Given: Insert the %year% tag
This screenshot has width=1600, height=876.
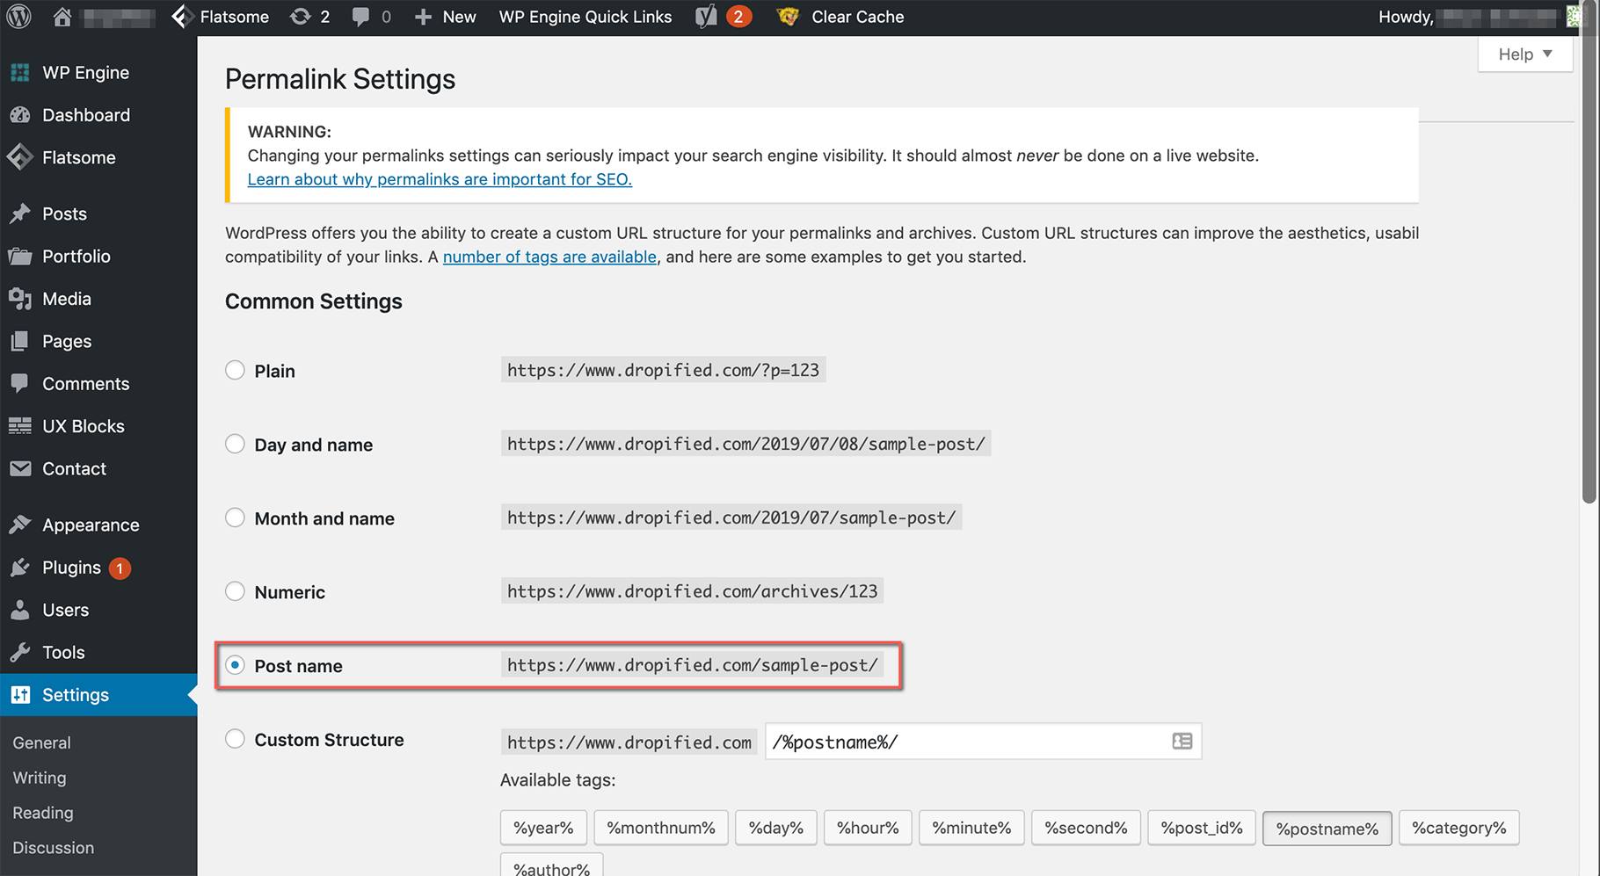Looking at the screenshot, I should [543, 828].
